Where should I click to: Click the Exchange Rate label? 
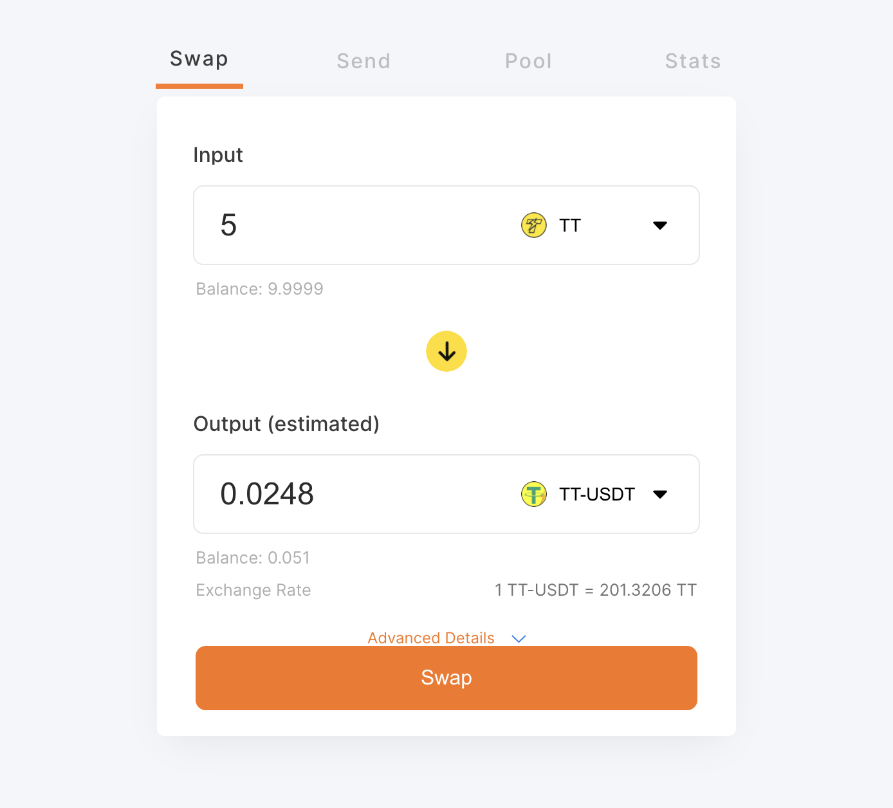pyautogui.click(x=253, y=590)
